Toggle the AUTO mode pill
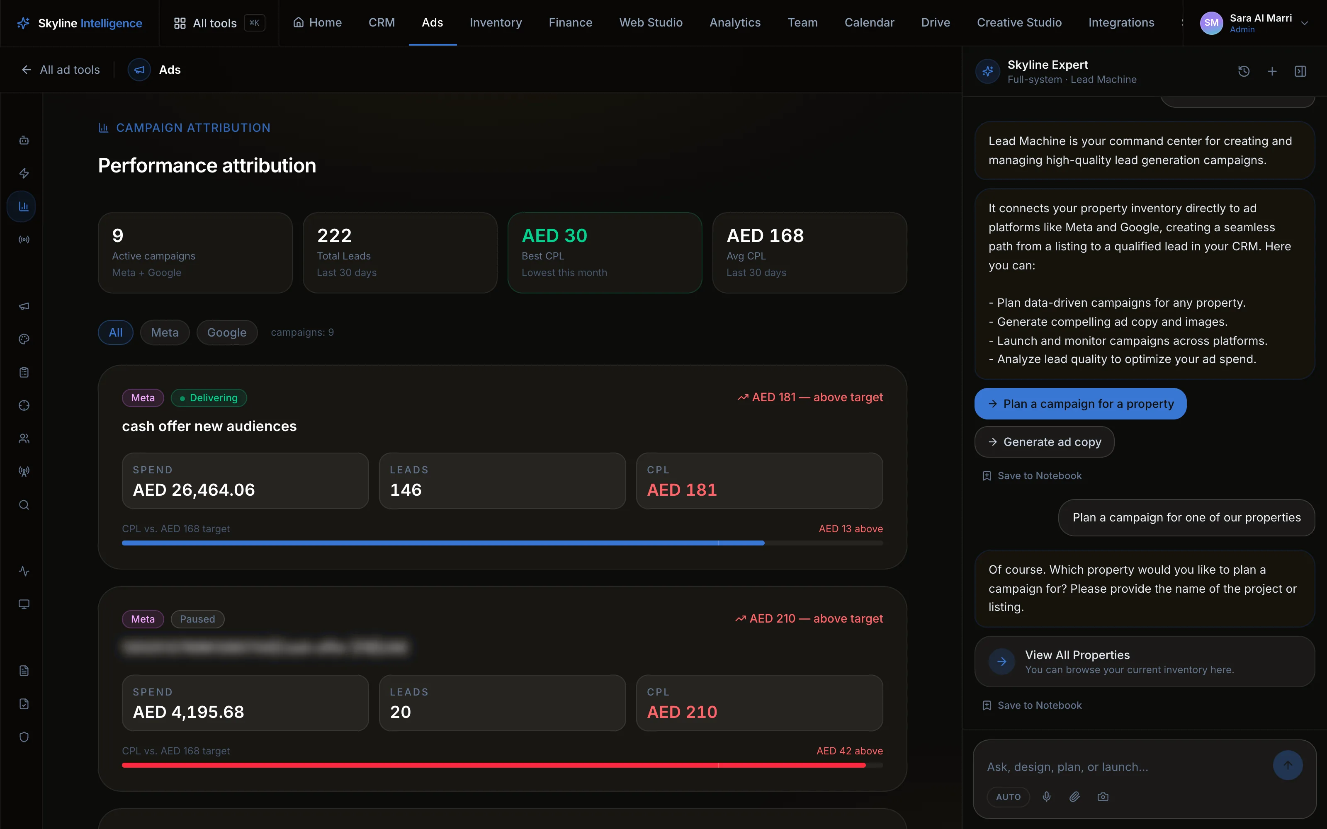The height and width of the screenshot is (829, 1327). [1008, 797]
